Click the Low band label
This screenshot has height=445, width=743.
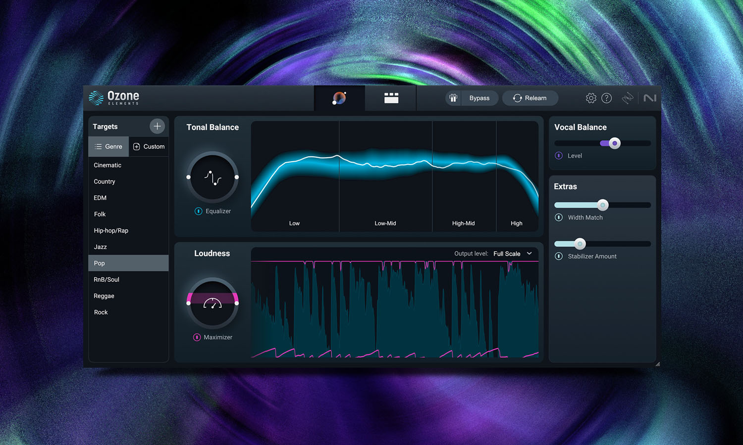click(294, 223)
